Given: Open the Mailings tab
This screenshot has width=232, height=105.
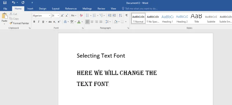Looking at the screenshot, I should click(x=87, y=9).
